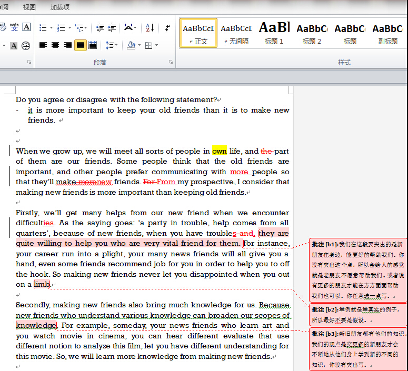This screenshot has height=371, width=408.
Task: Select the 无间隔 style
Action: tap(236, 33)
